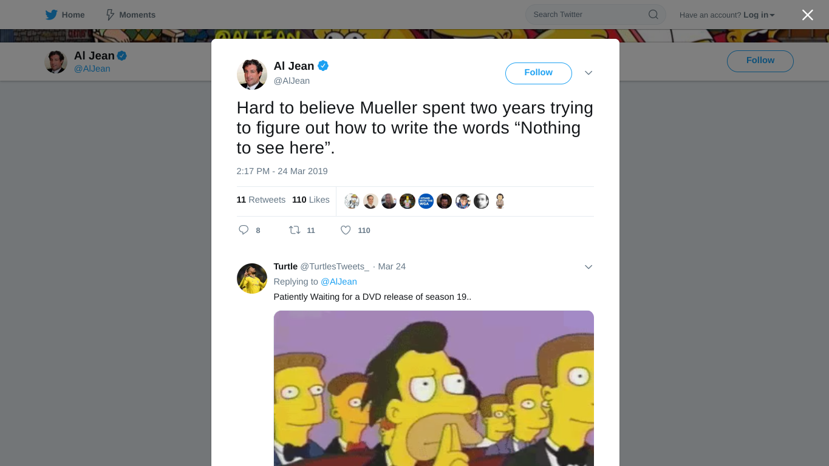View the 110 Likes list
Image resolution: width=829 pixels, height=466 pixels.
(311, 200)
